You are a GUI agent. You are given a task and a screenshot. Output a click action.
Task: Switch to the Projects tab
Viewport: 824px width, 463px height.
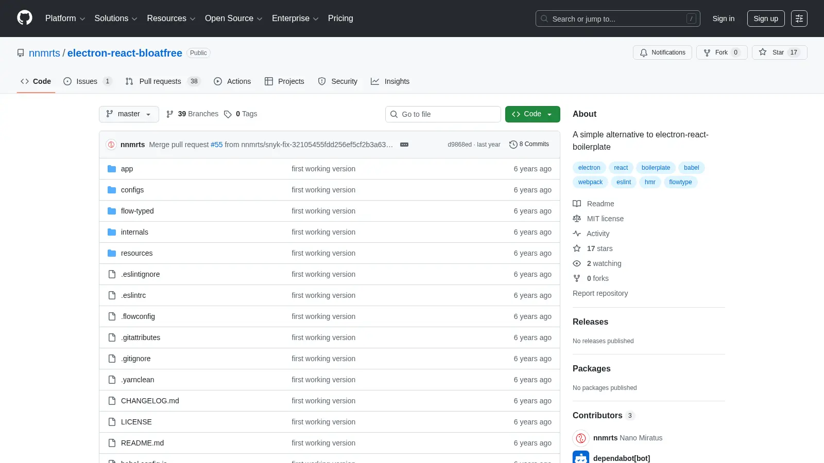point(284,81)
